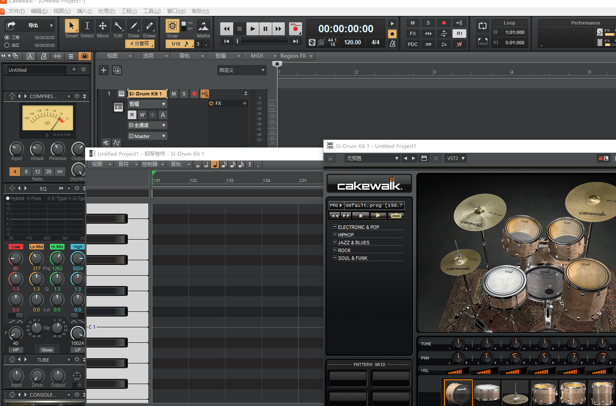Screen dimensions: 616x406
Task: Click the add track plus icon
Action: pyautogui.click(x=104, y=70)
